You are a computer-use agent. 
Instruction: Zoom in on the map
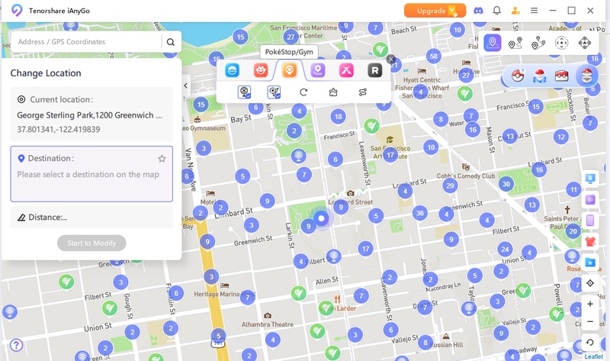(590, 304)
